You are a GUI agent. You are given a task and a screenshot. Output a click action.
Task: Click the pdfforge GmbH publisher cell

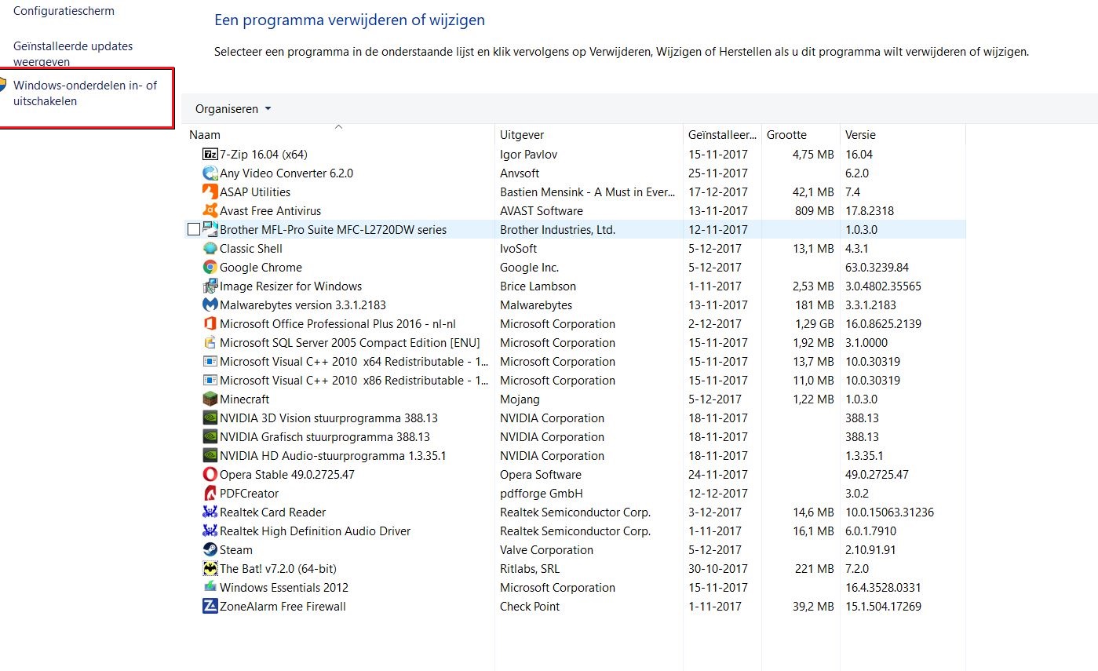tap(542, 494)
